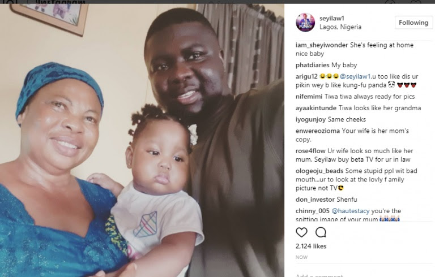435x277 pixels.
Task: View the 2,124 likes list
Action: pyautogui.click(x=311, y=246)
